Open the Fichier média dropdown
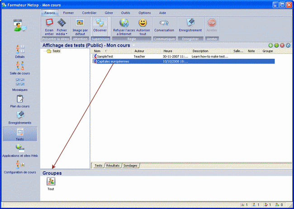This screenshot has height=209, width=294. [62, 27]
